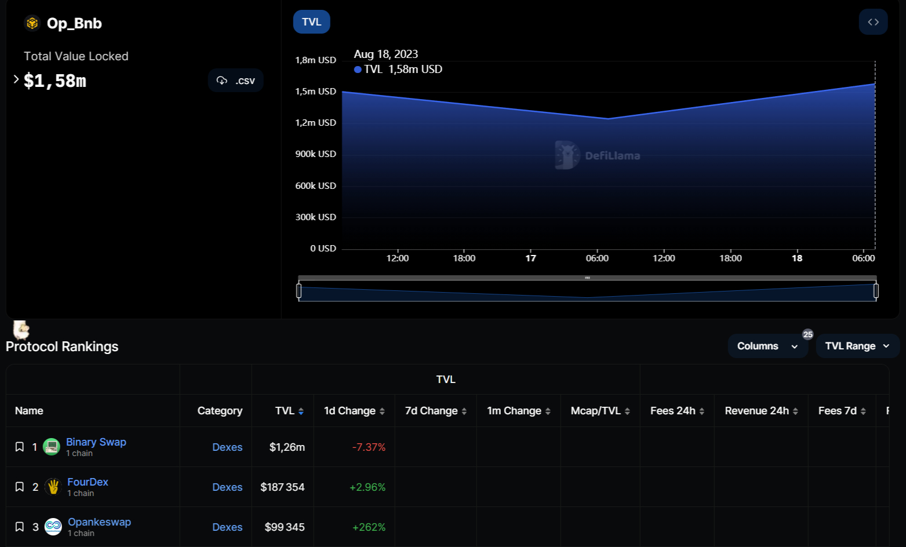Image resolution: width=906 pixels, height=547 pixels.
Task: Click the 25 columns count badge
Action: click(x=807, y=334)
